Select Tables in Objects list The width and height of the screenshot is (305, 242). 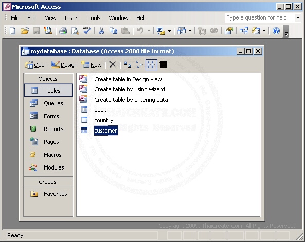click(x=48, y=90)
